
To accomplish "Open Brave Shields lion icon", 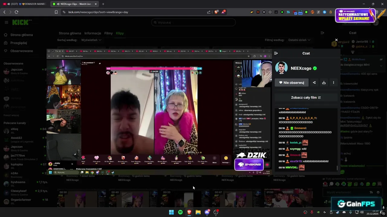I will coord(216,12).
